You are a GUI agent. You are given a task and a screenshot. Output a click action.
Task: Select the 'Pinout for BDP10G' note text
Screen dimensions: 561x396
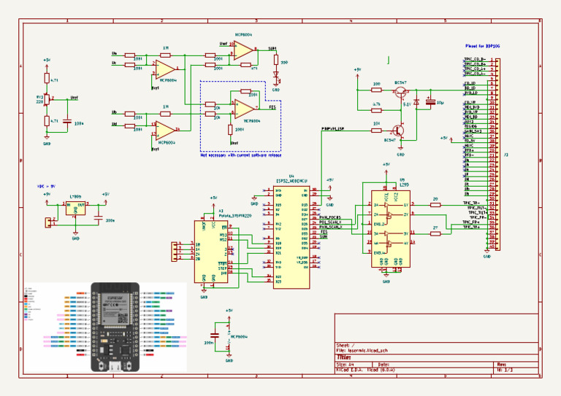point(482,46)
